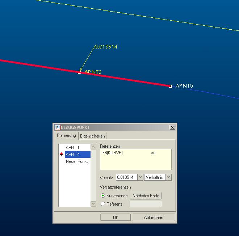
Task: Select the Kurvenende radio button
Action: tap(103, 195)
